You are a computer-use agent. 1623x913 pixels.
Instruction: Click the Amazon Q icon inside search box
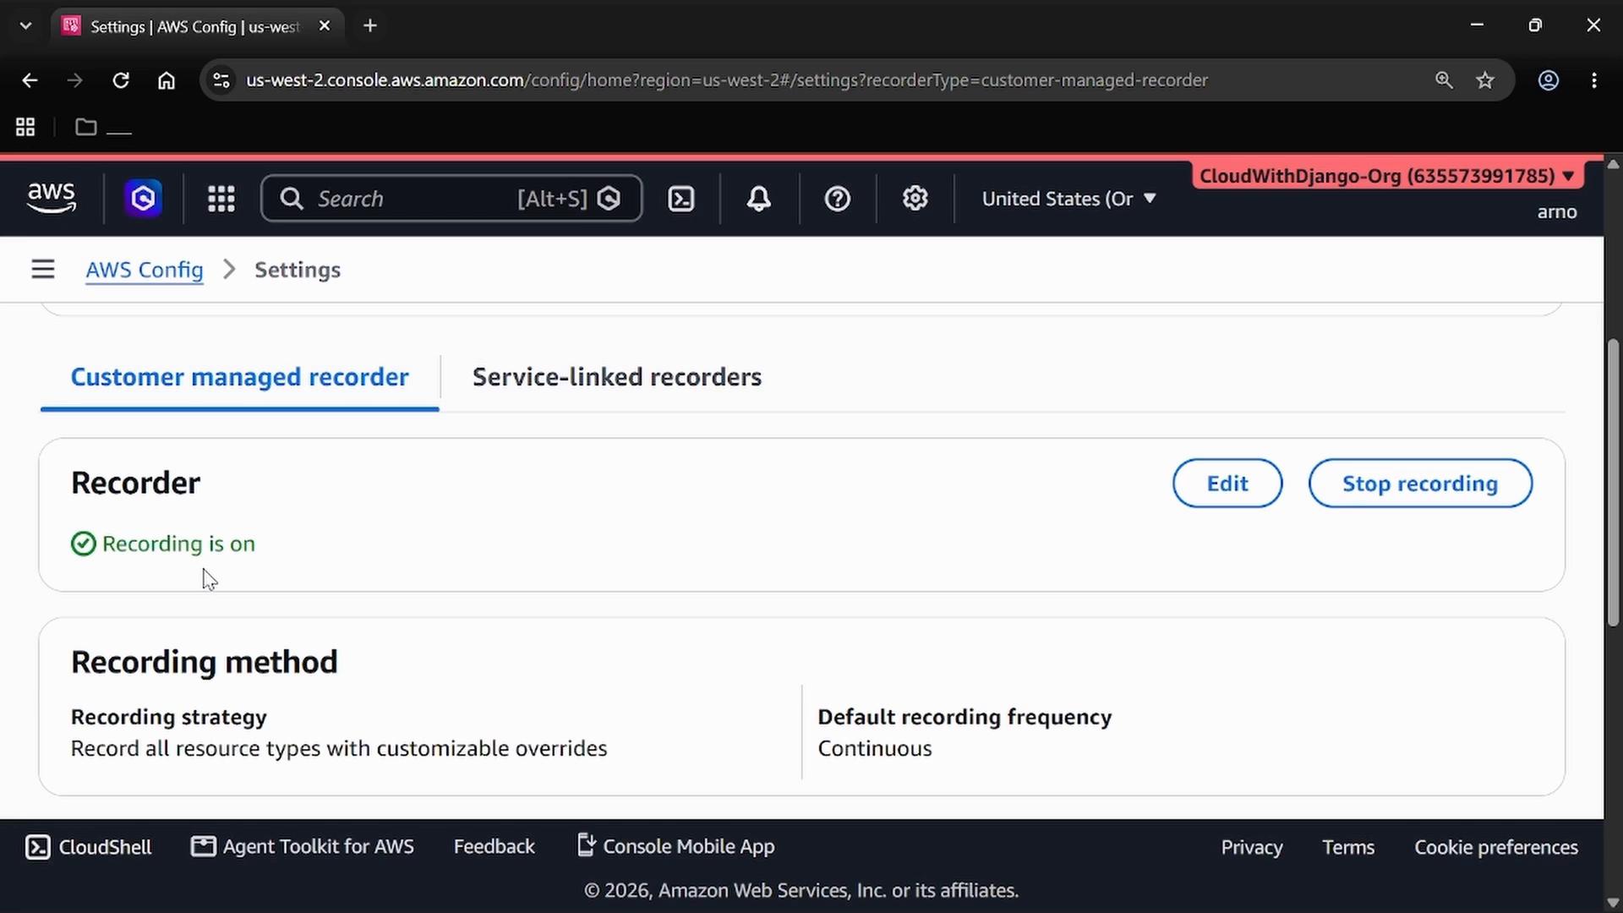[x=609, y=199]
